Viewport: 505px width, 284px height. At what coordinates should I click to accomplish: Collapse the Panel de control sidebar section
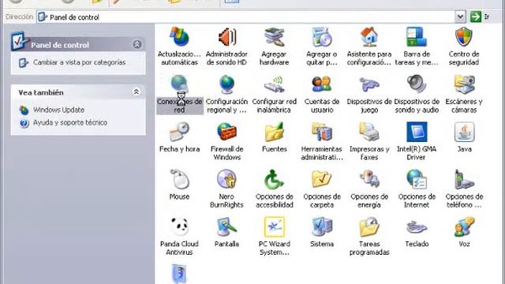137,44
